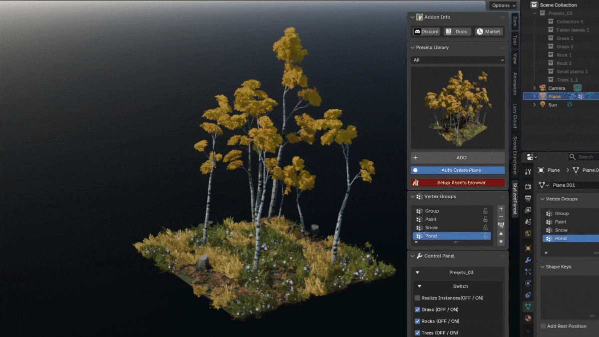Collapse the Presets Library panel

[413, 47]
